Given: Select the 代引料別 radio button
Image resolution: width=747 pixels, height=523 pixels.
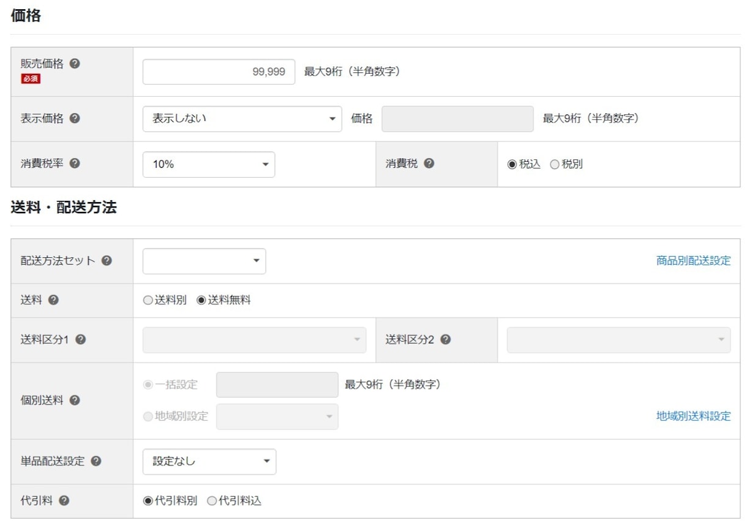Looking at the screenshot, I should tap(148, 500).
